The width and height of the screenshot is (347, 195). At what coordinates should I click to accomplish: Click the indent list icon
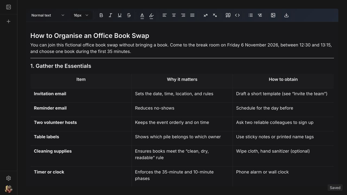tap(260, 15)
